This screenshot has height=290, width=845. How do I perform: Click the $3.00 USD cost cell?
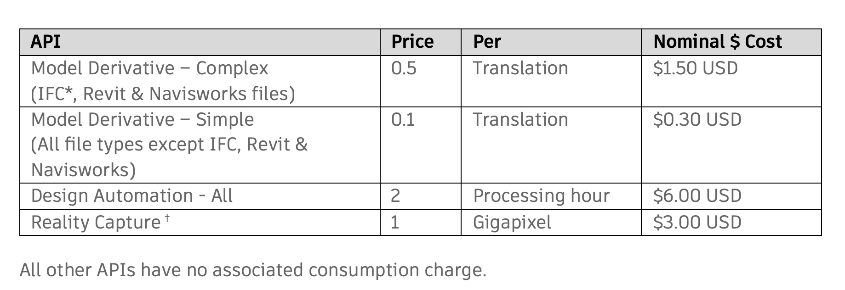click(x=697, y=223)
